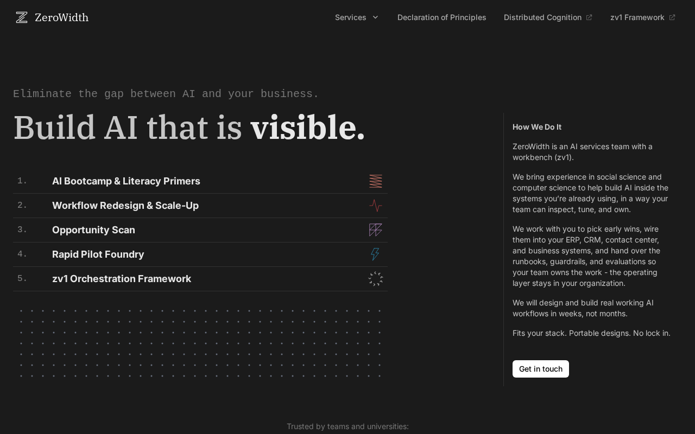Open the Rapid Pilot Foundry service
Image resolution: width=695 pixels, height=434 pixels.
point(98,254)
